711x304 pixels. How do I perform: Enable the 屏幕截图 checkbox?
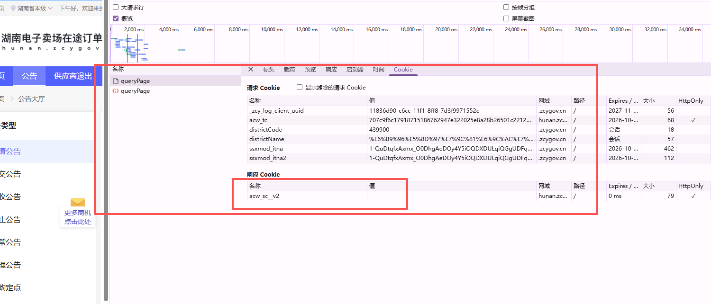506,18
